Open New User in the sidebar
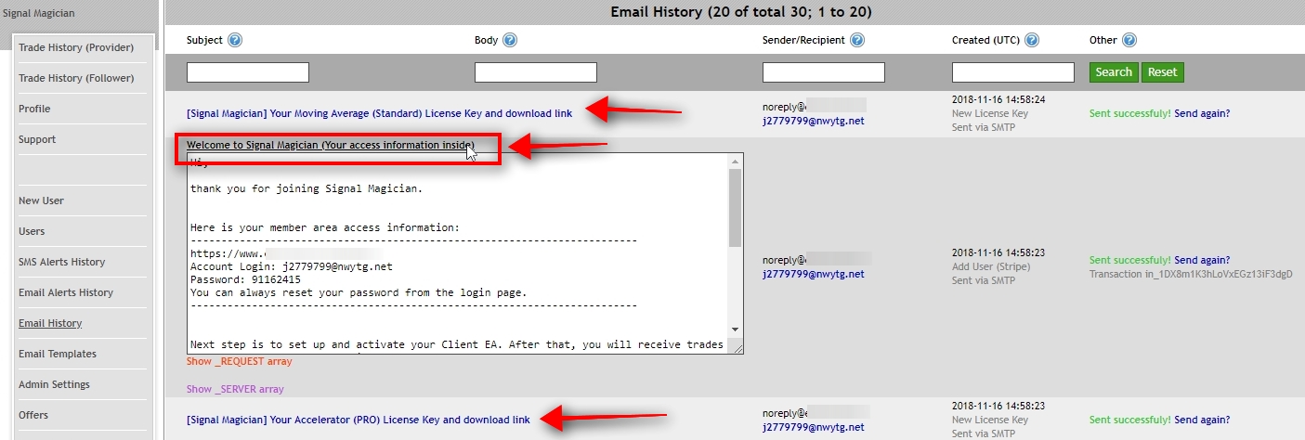1305x440 pixels. 41,201
